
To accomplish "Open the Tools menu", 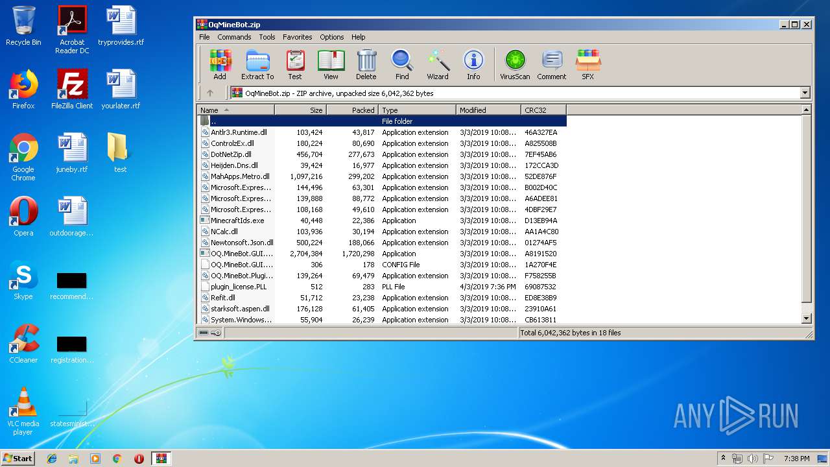I will [x=267, y=37].
